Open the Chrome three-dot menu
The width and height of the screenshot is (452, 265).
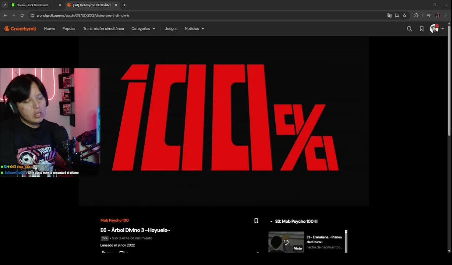446,15
